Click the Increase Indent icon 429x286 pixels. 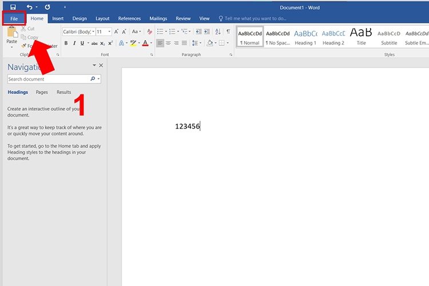click(207, 32)
